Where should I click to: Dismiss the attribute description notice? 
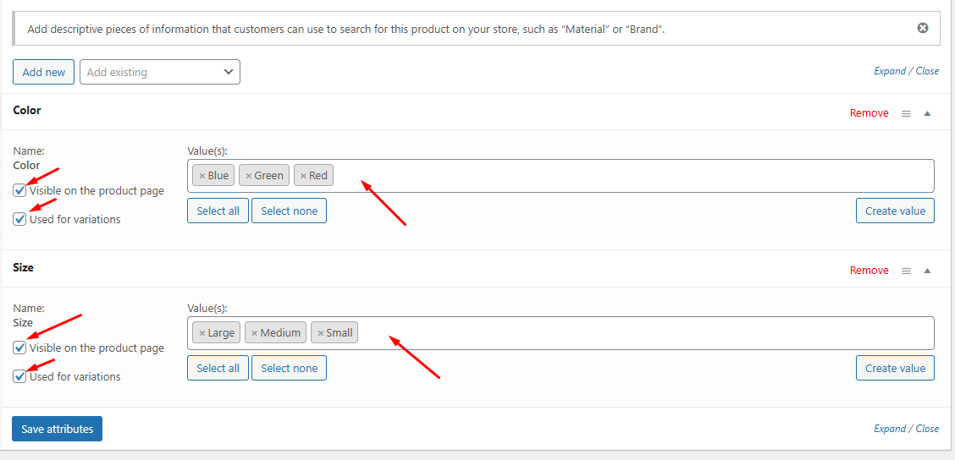tap(923, 28)
